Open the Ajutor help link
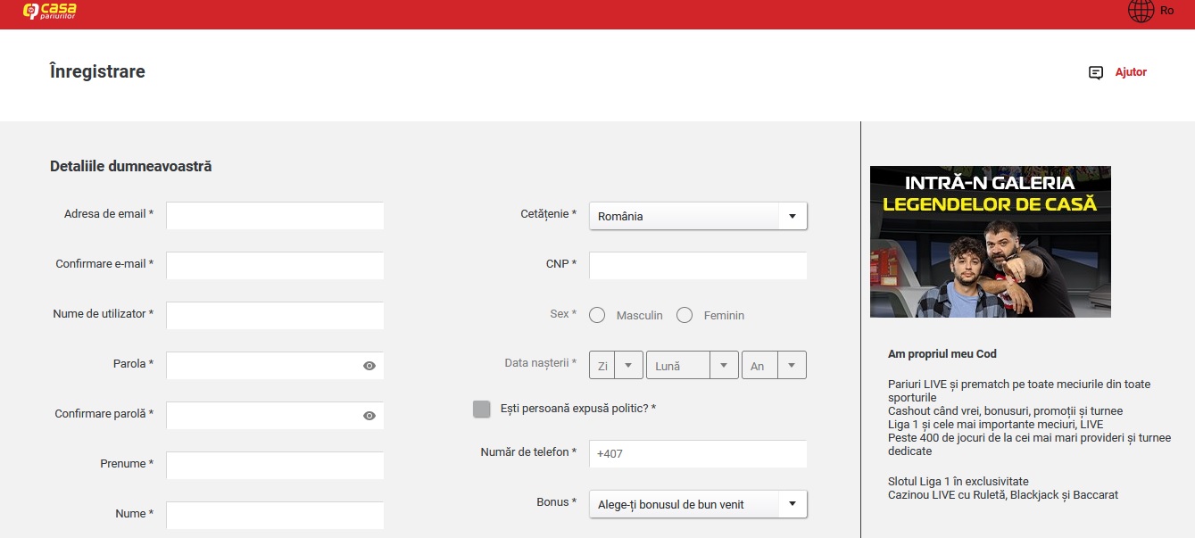The height and width of the screenshot is (538, 1195). coord(1131,72)
